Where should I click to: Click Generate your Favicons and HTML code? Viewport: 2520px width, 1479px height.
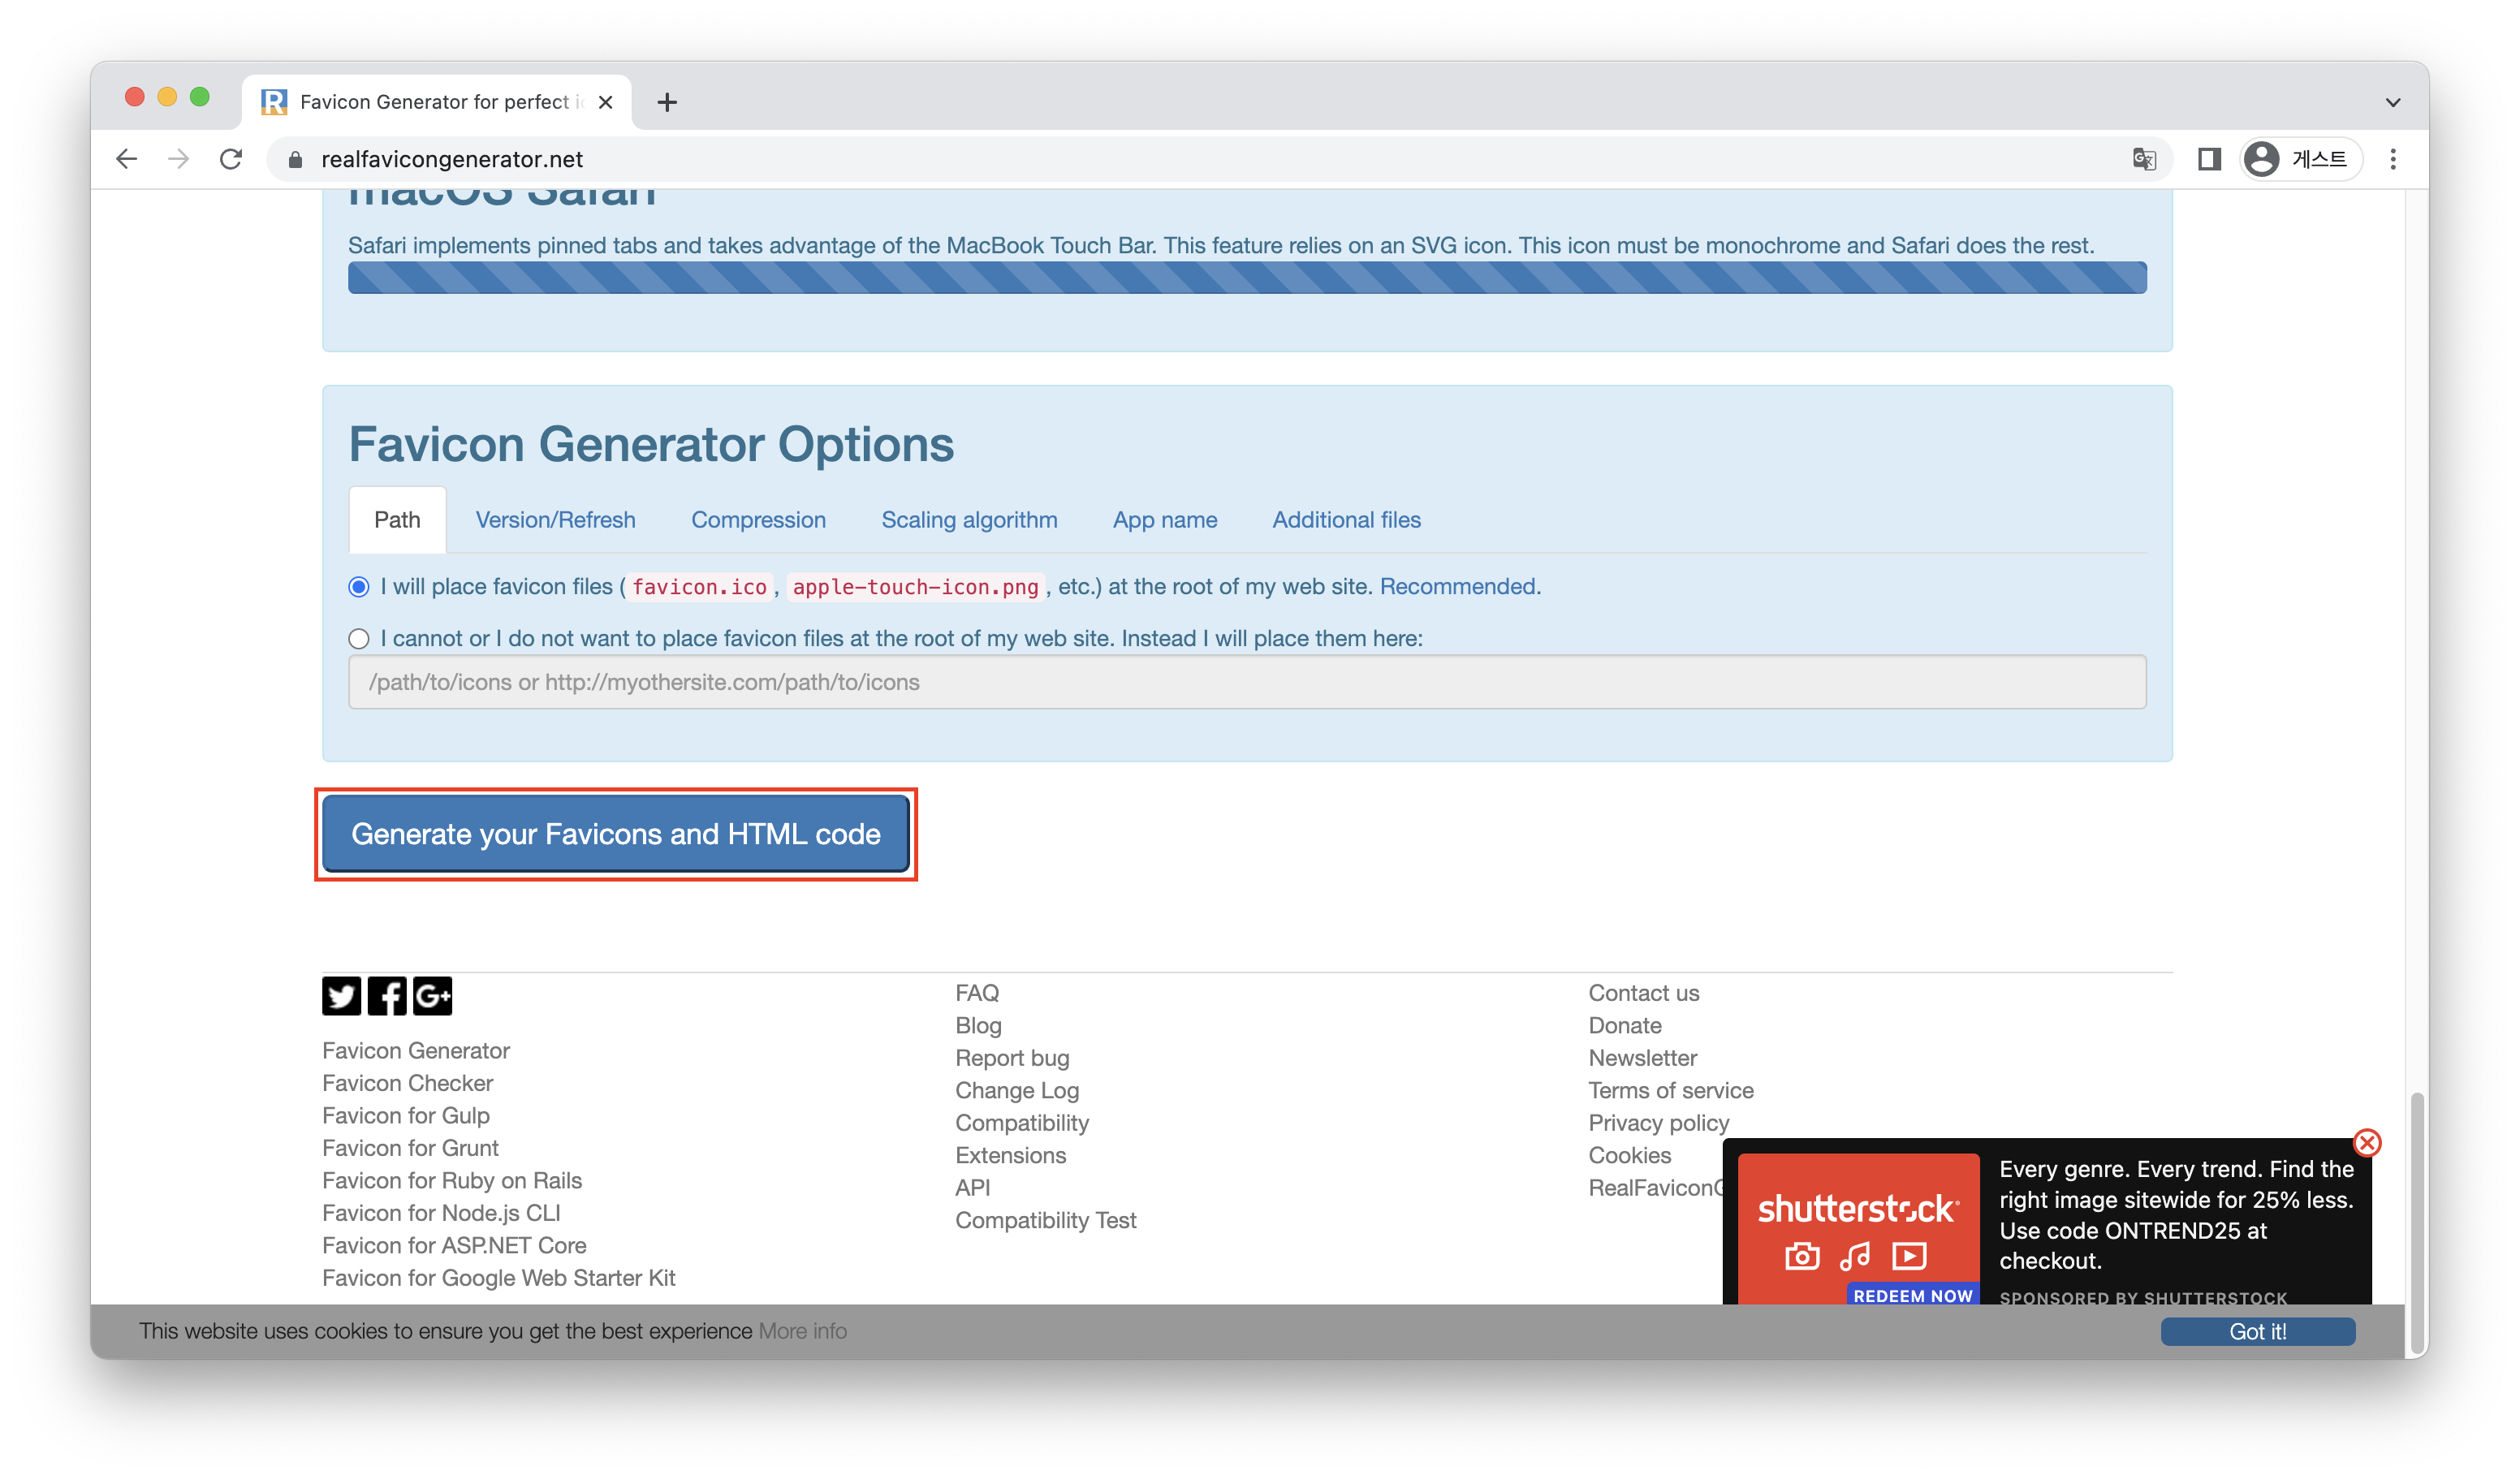pos(616,834)
